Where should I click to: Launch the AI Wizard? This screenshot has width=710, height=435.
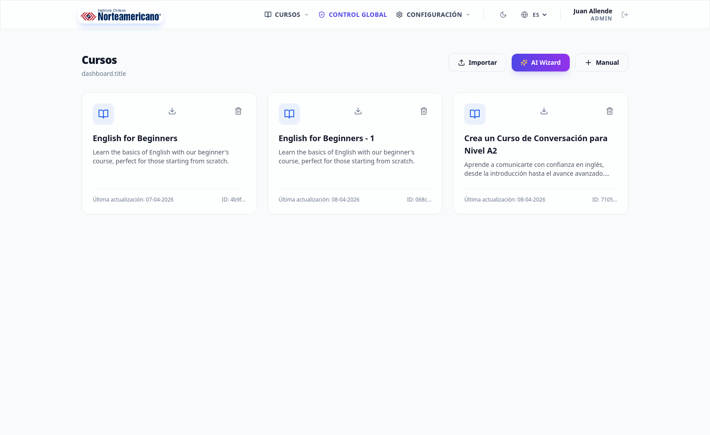point(540,63)
